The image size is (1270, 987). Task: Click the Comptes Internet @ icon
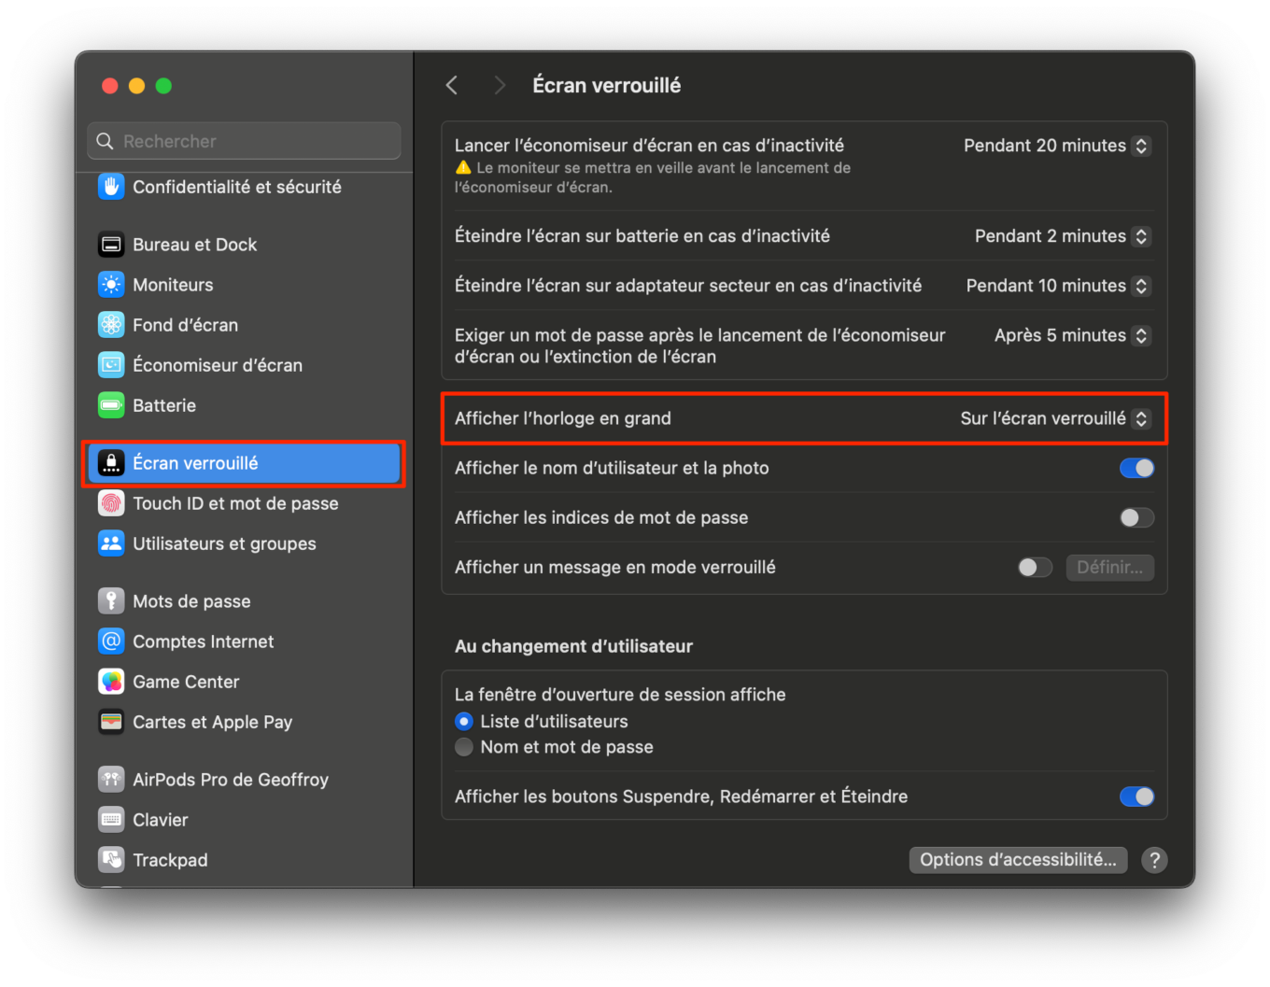111,642
